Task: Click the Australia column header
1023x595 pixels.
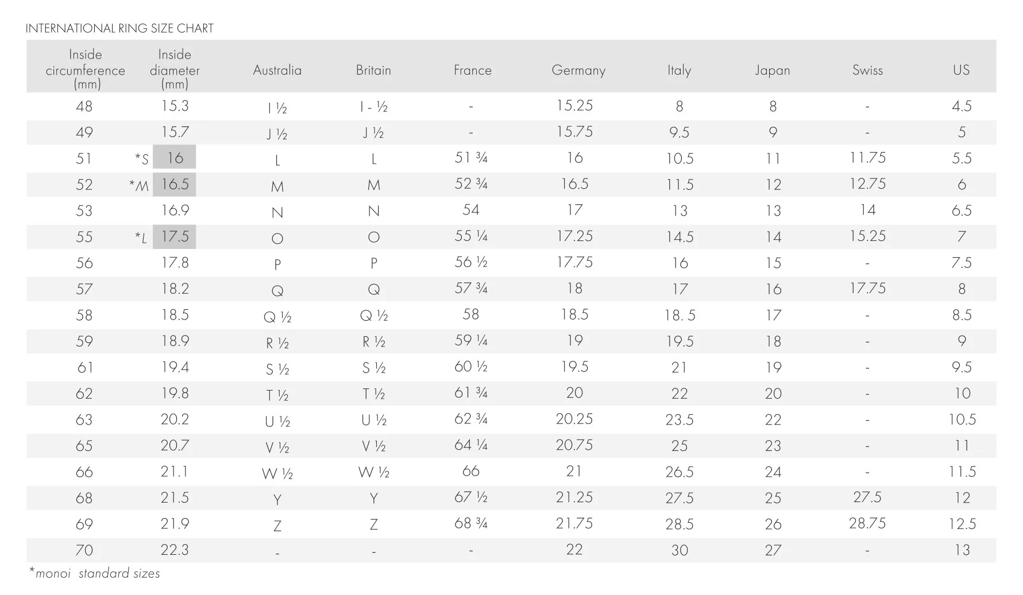Action: point(277,71)
